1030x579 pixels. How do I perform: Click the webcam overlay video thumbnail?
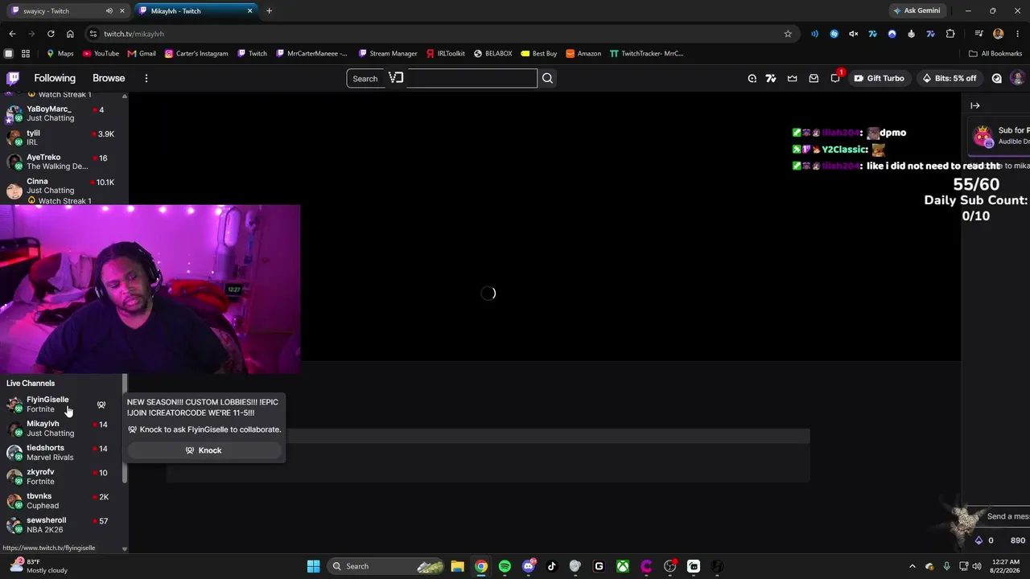[x=150, y=289]
